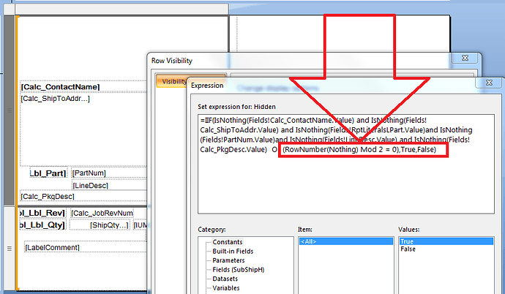Open the Visibility tab in Row Visibility

coord(172,81)
